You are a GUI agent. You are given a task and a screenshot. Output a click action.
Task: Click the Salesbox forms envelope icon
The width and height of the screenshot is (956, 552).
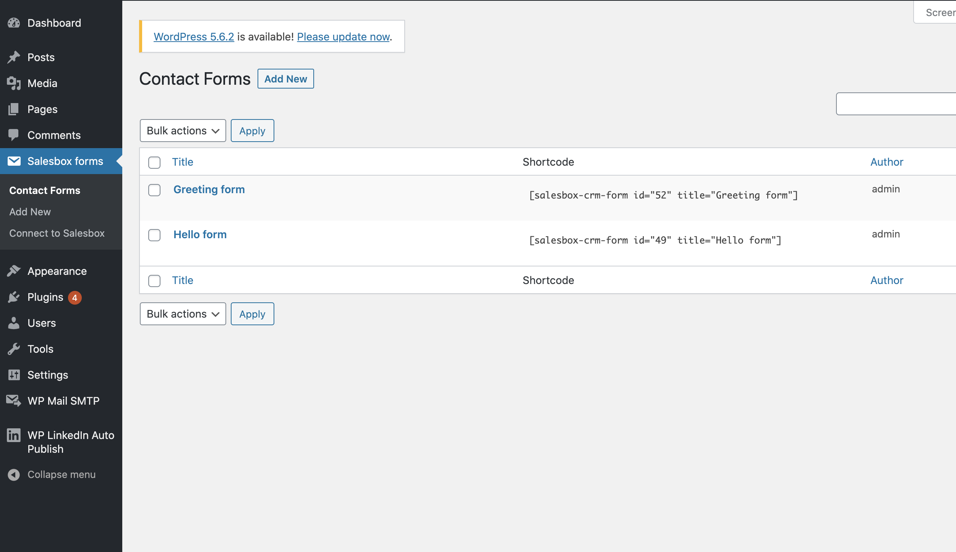coord(14,161)
